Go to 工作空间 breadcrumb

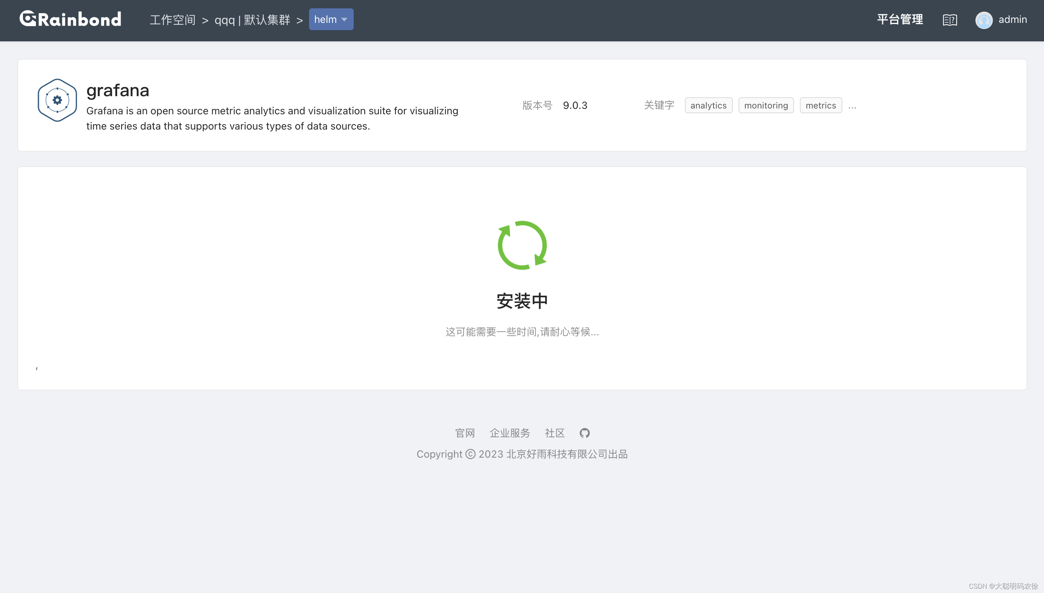173,20
